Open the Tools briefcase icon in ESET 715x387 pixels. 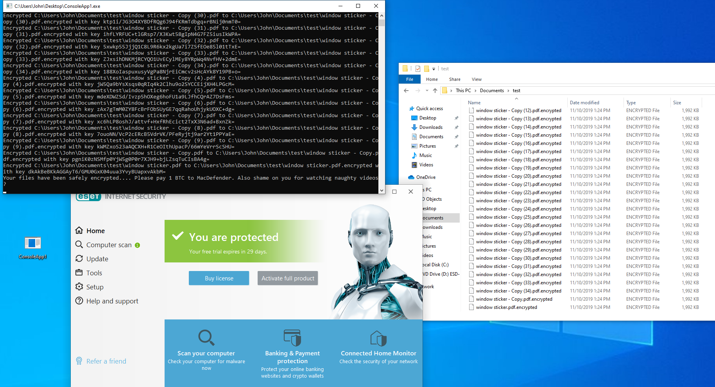(79, 273)
